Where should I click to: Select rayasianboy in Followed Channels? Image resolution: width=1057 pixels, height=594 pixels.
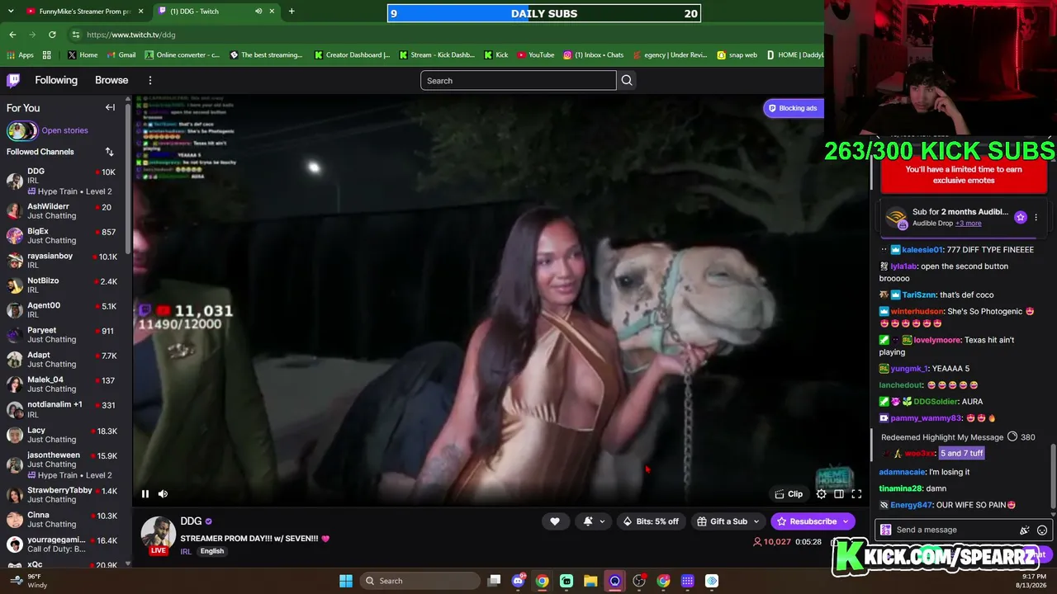click(64, 261)
